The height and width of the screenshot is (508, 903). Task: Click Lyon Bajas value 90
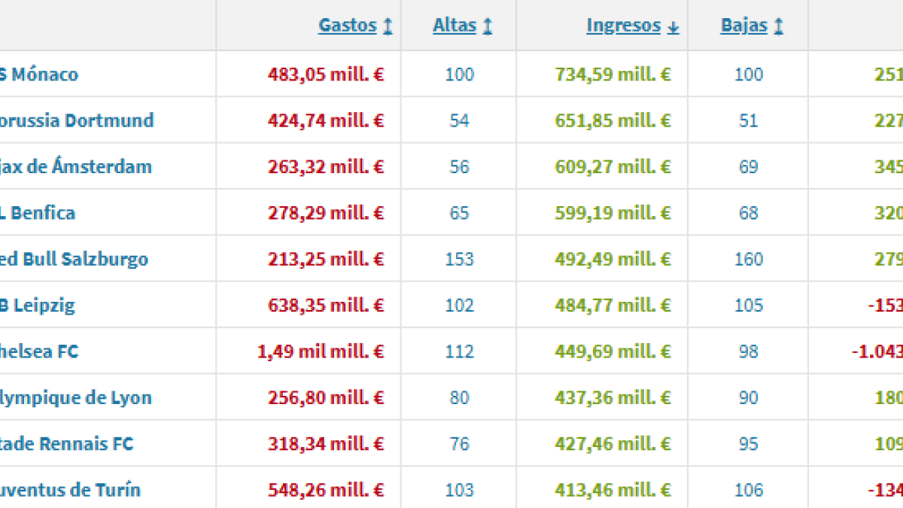coord(748,398)
